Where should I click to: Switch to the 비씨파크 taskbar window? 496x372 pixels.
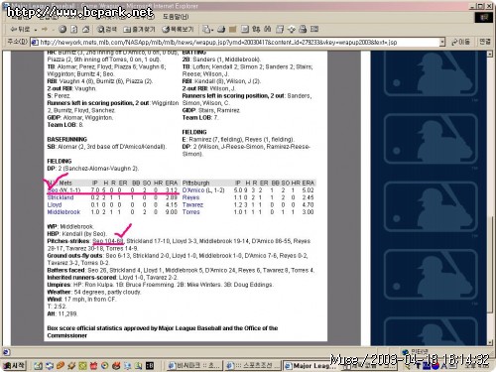(x=193, y=366)
